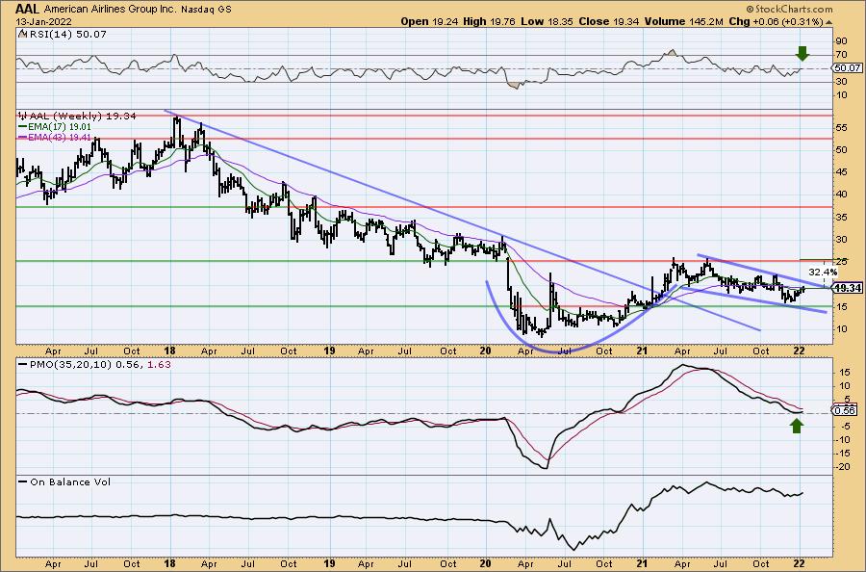Click the 90 level on the RSI axis

pos(842,40)
